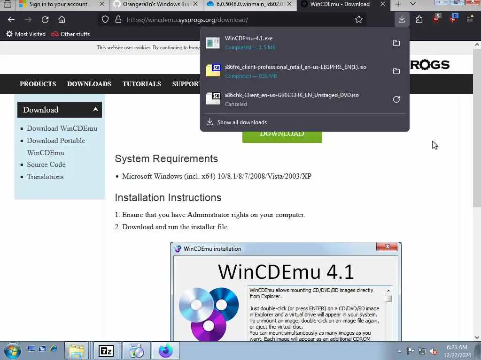Switch to the 6.0.5048.0.winmain tab

click(x=249, y=4)
